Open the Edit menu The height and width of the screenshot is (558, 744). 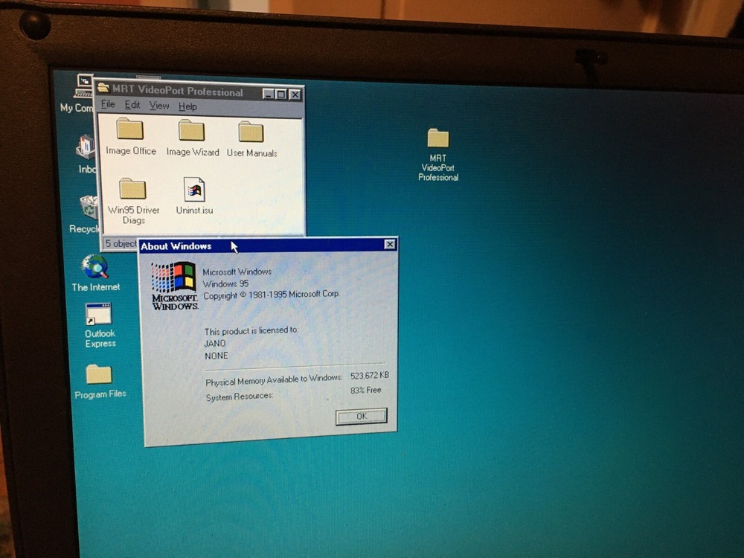(132, 106)
